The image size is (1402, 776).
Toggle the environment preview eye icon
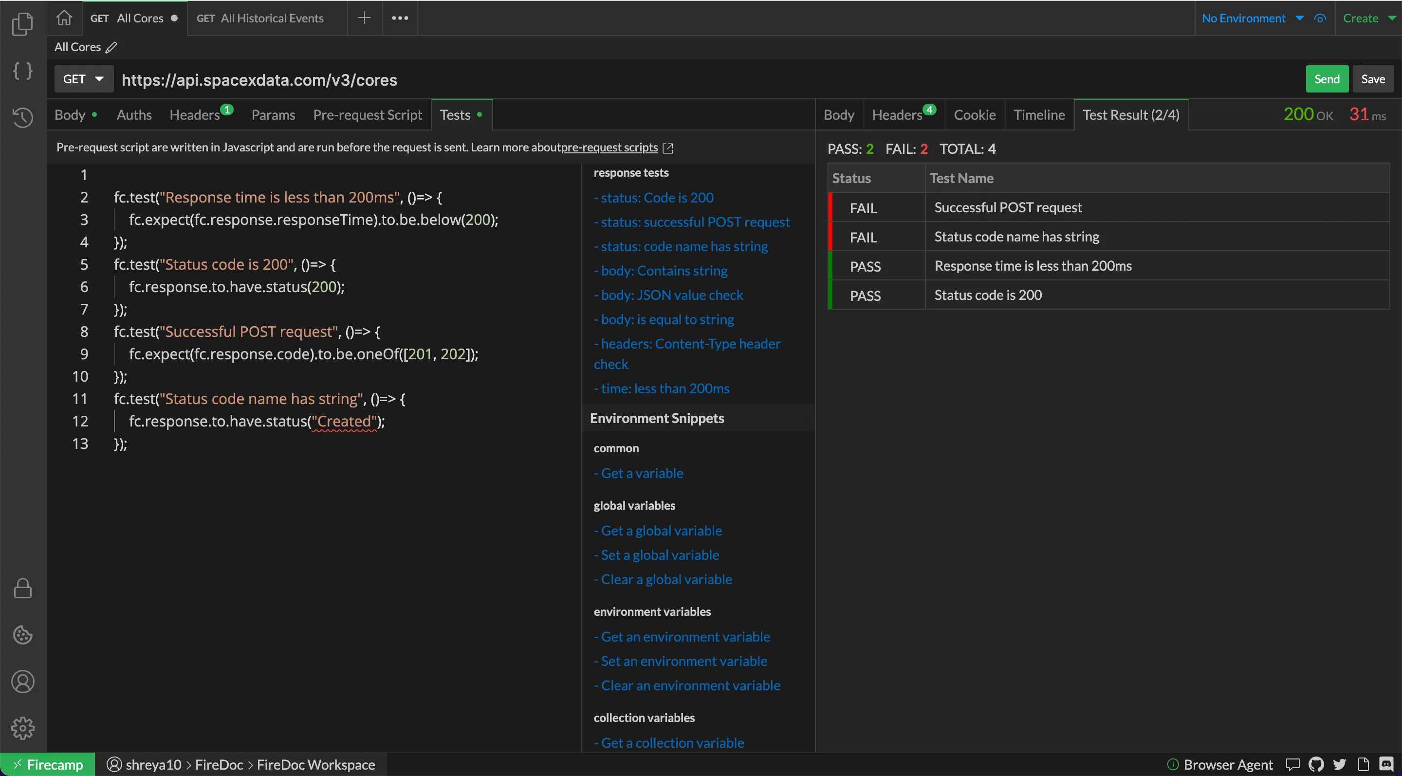tap(1320, 18)
